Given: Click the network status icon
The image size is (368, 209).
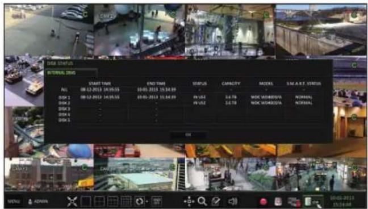Looking at the screenshot, I should [x=294, y=202].
